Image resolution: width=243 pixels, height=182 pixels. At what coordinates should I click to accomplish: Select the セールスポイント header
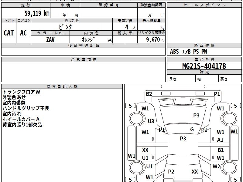point(204,5)
